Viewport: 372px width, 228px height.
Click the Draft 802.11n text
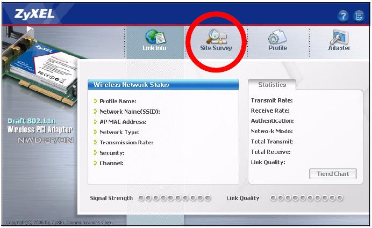32,121
